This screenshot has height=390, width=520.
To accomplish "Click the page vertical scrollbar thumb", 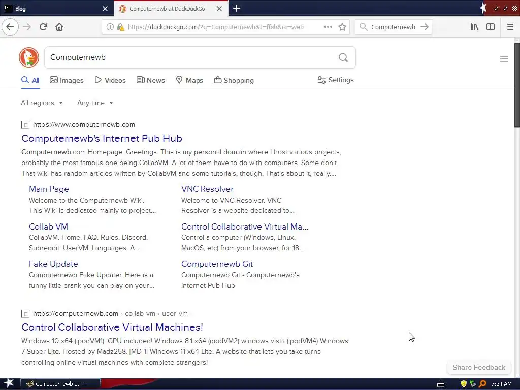I will point(517,85).
